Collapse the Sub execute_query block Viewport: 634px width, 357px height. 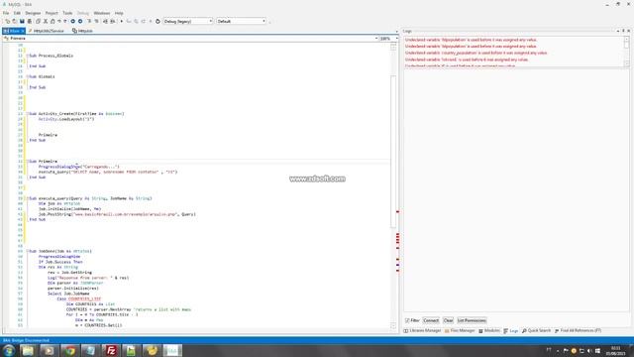click(x=28, y=198)
